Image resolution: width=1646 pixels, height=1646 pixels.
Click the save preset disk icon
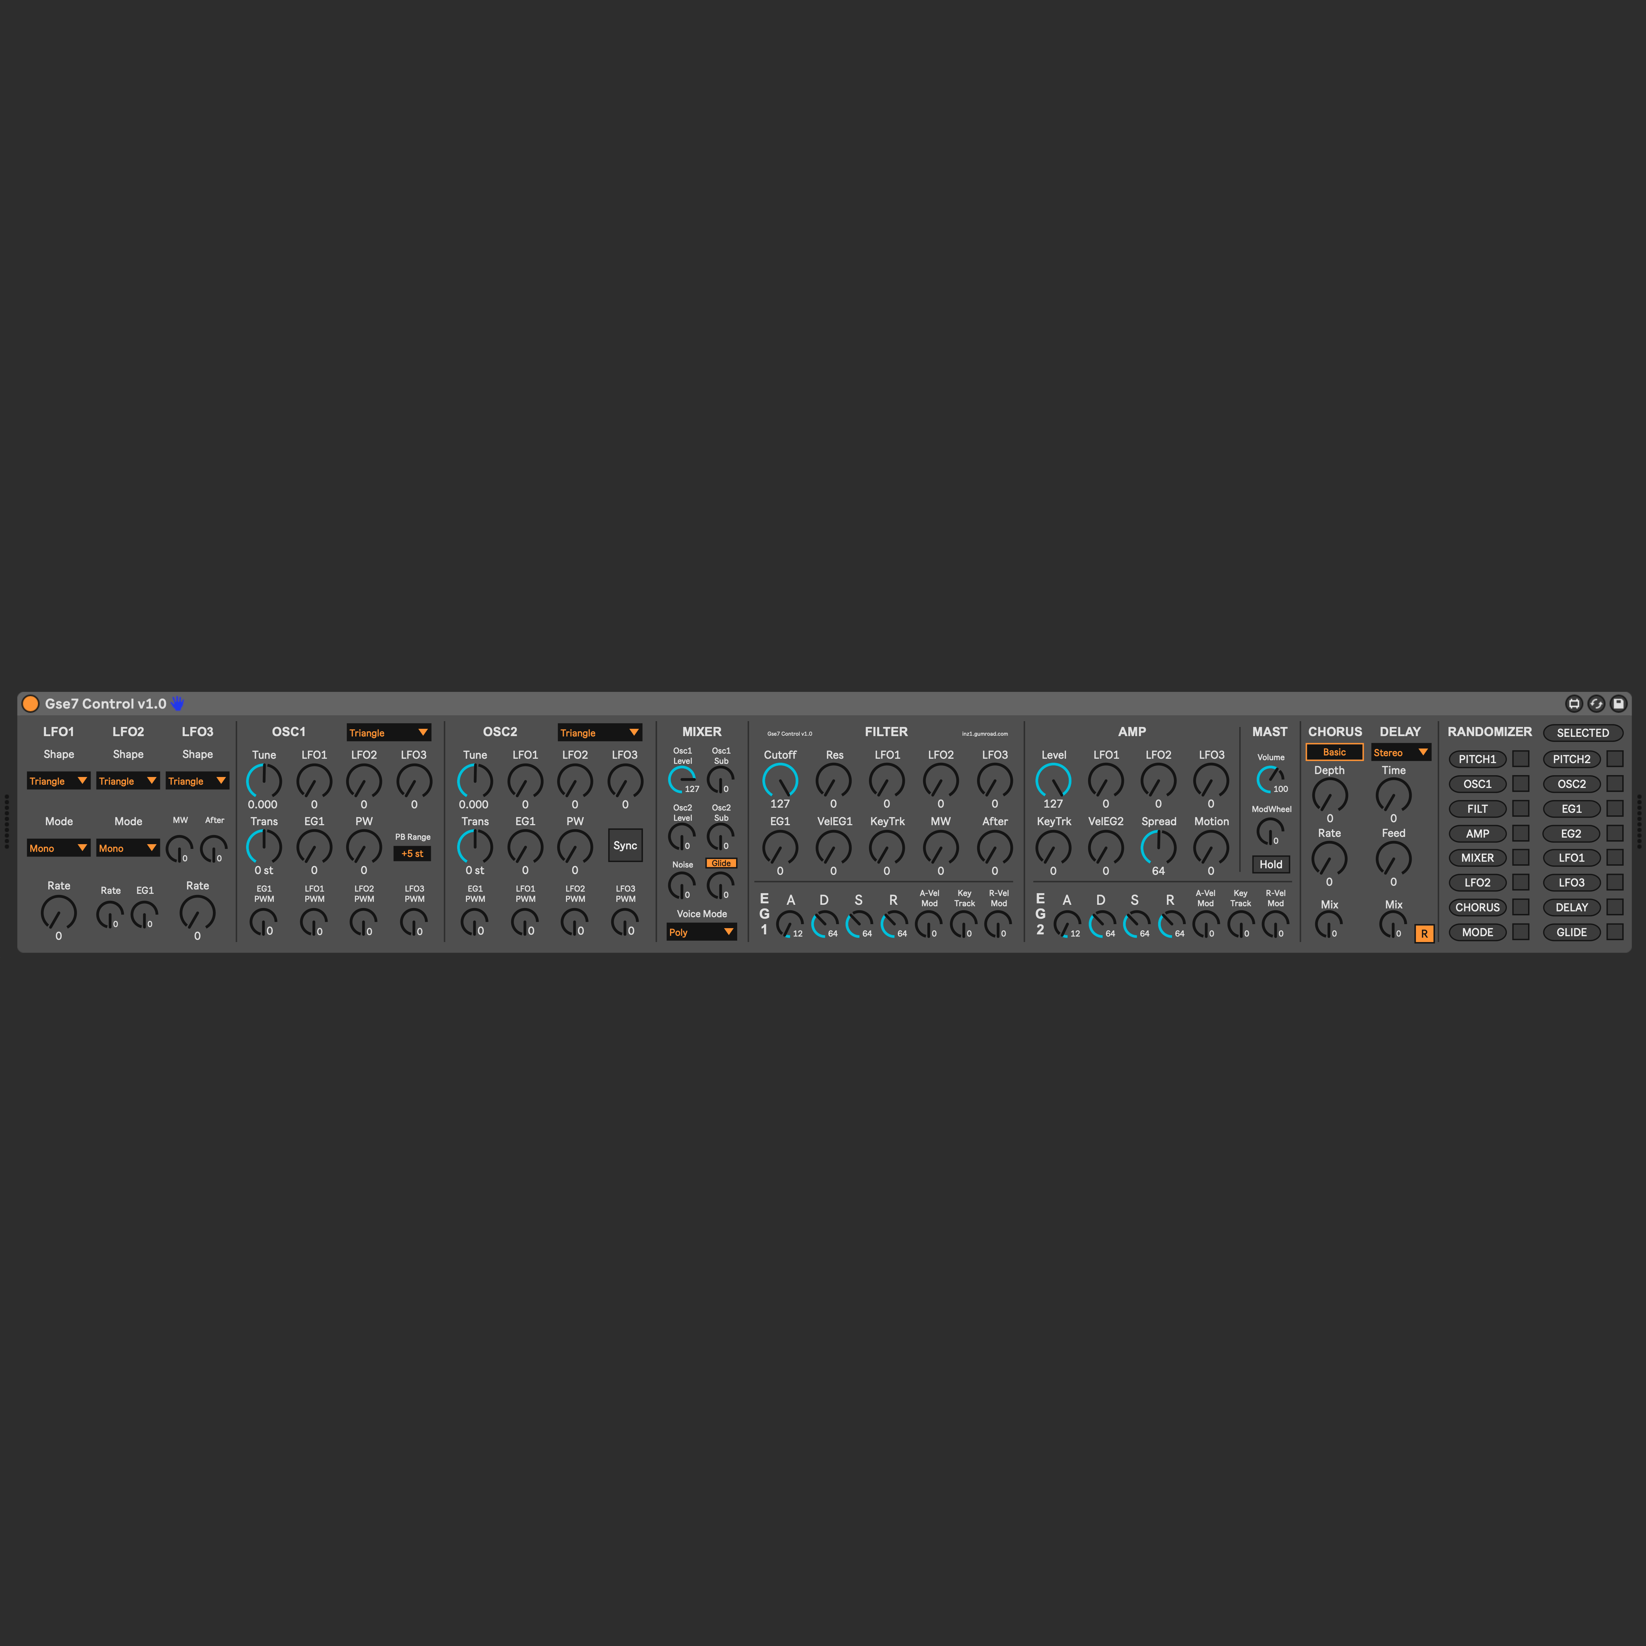coord(1618,704)
